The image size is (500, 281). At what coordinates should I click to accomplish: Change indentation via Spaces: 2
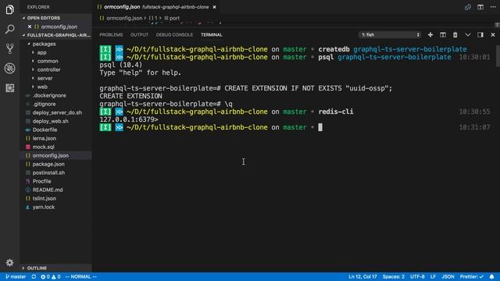point(394,277)
